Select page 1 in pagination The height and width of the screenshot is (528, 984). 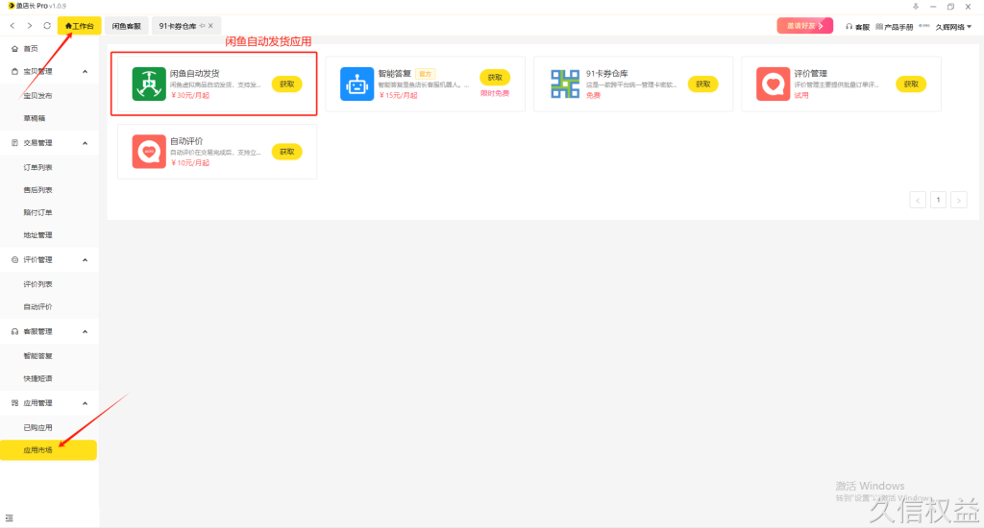[938, 200]
